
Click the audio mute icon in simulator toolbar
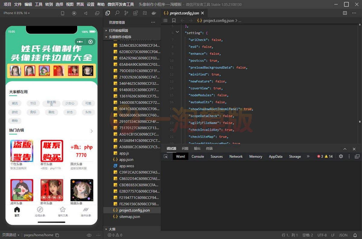(86, 13)
